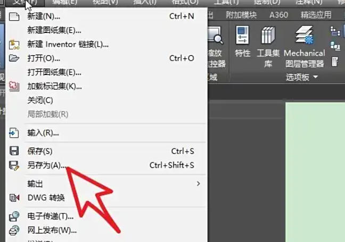
Task: Open the Insert (插入) menu bar item
Action: coord(145,2)
